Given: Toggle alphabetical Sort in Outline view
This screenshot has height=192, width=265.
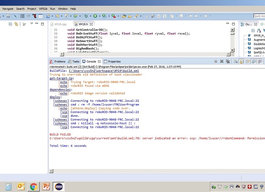Looking at the screenshot, I should click(259, 31).
